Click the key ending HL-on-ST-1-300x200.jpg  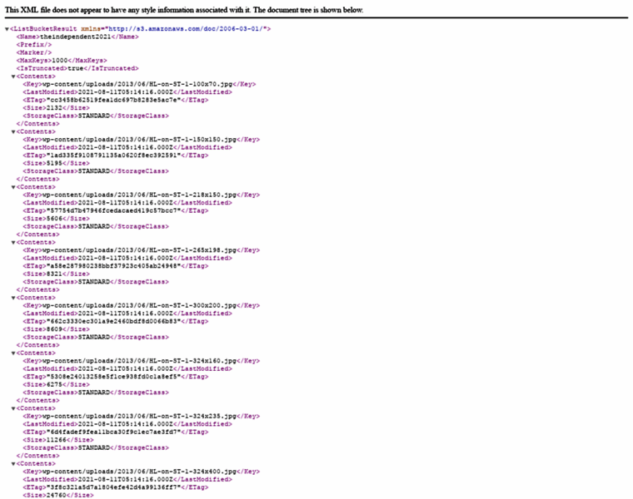pyautogui.click(x=139, y=305)
